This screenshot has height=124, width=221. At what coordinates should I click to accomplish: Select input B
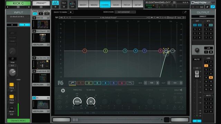pyautogui.click(x=25, y=25)
